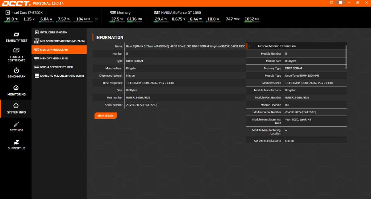Screen dimensions: 371x199
Task: Click the Module Type value Unbuffered DIMM
Action: pyautogui.click(x=302, y=76)
